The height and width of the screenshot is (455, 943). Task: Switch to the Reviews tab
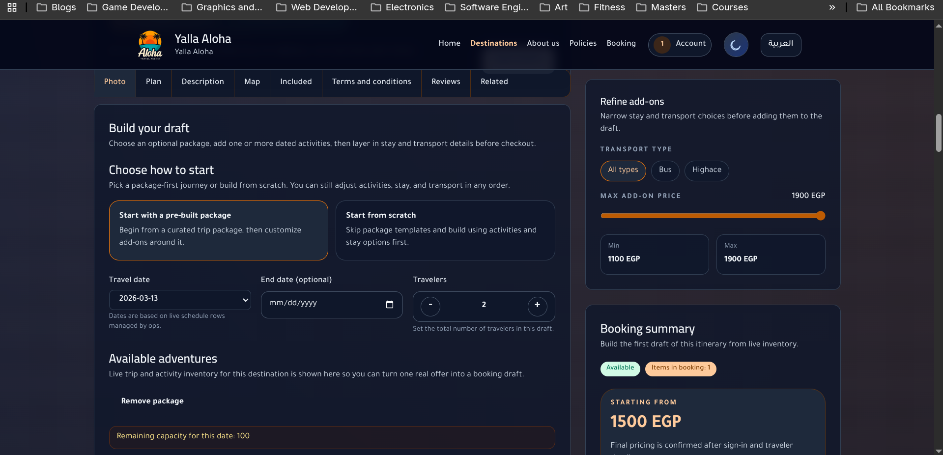tap(445, 83)
